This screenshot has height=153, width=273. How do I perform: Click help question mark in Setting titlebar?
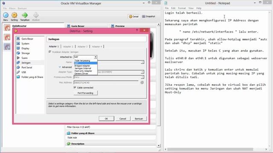coord(137,30)
